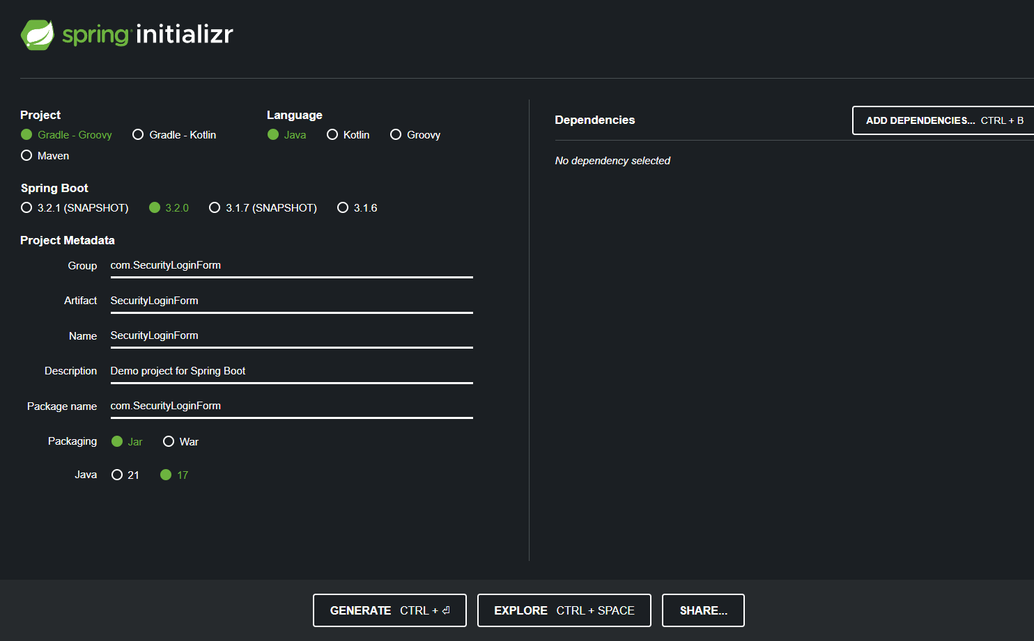Select Gradle - Kotlin project type
The image size is (1034, 641).
174,134
